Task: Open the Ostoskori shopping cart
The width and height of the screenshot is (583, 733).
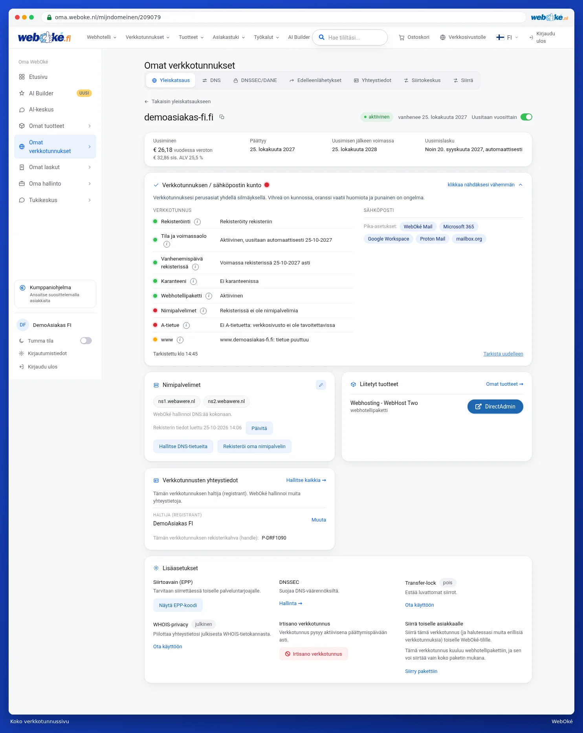Action: coord(414,37)
